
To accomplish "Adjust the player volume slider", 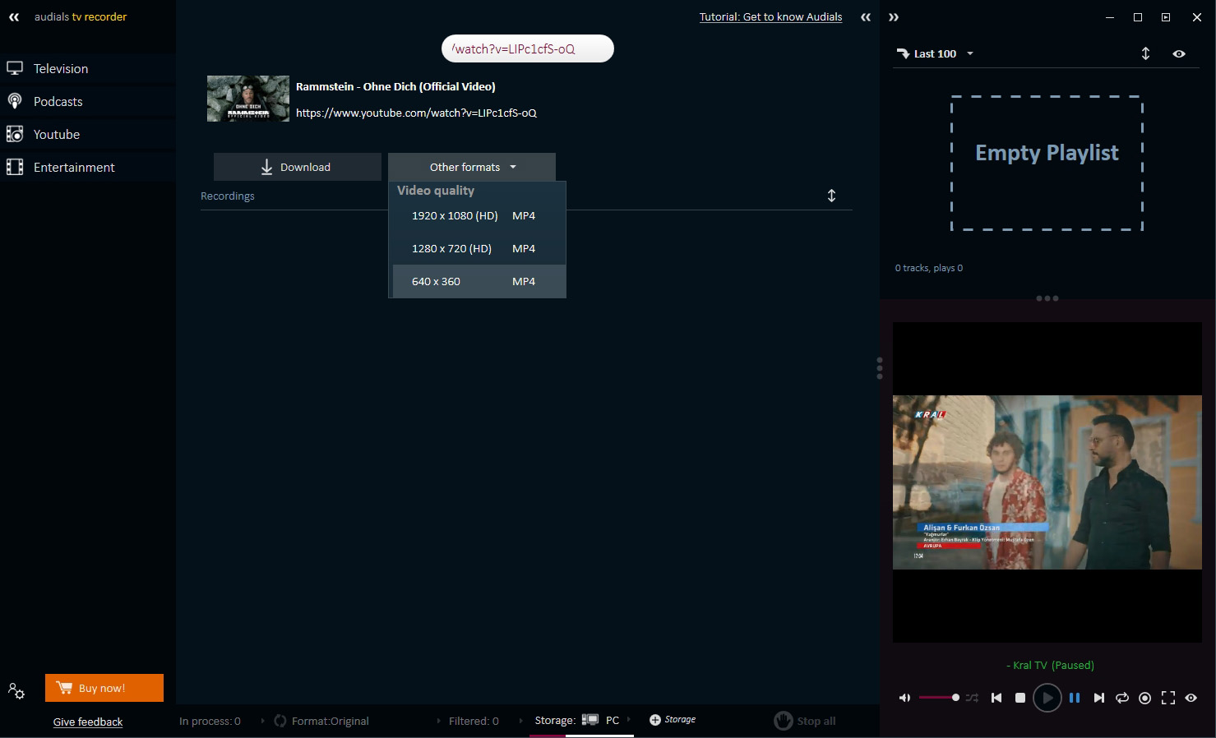I will pos(939,698).
